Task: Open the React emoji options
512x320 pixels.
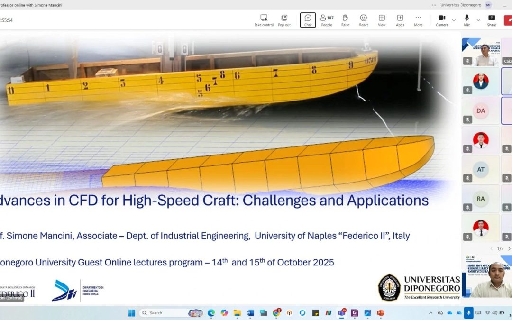Action: coord(363,20)
